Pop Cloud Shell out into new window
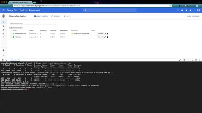202x113 pixels. (196, 60)
